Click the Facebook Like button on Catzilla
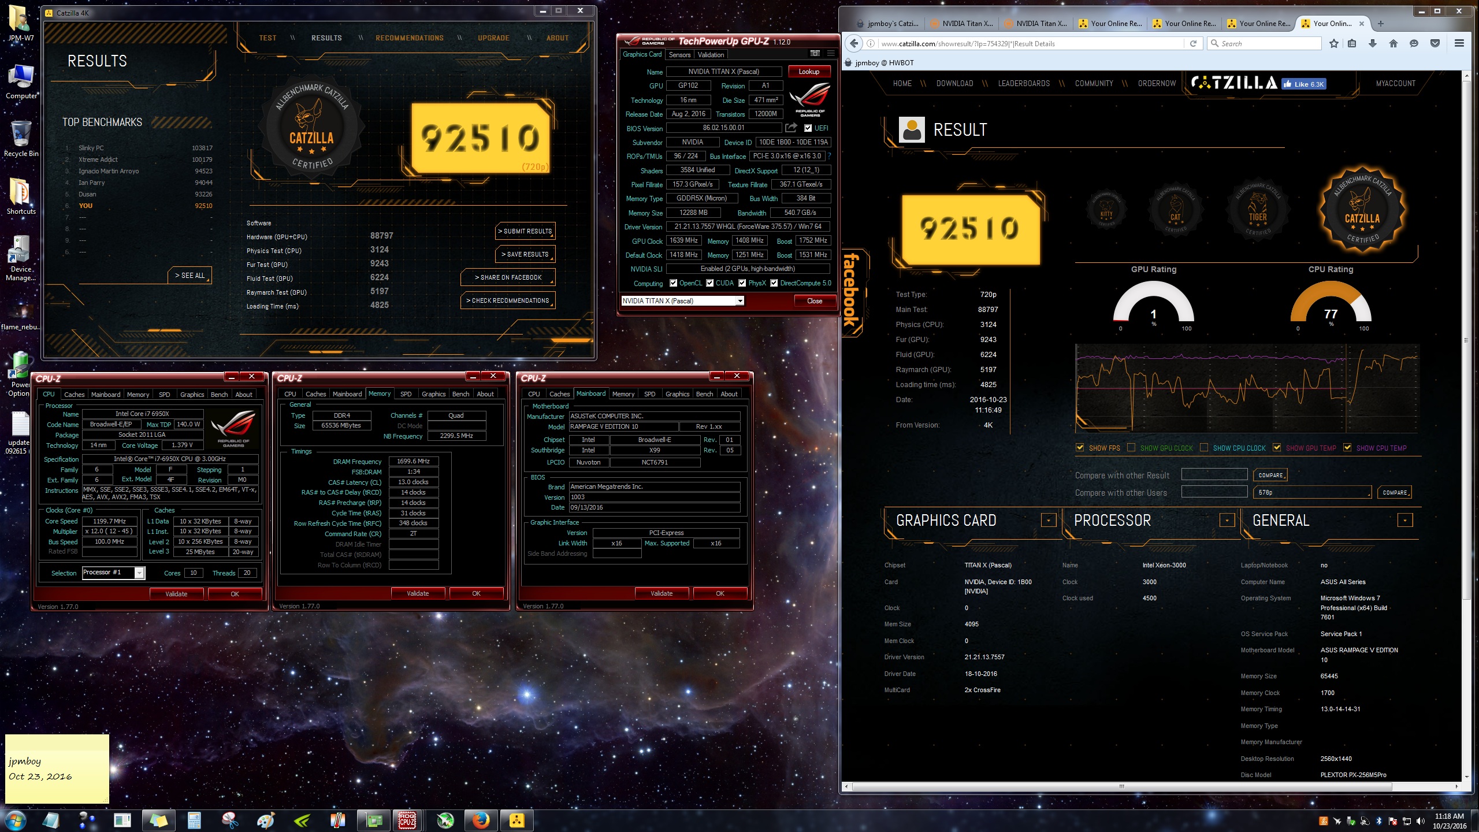1479x832 pixels. [x=1303, y=84]
